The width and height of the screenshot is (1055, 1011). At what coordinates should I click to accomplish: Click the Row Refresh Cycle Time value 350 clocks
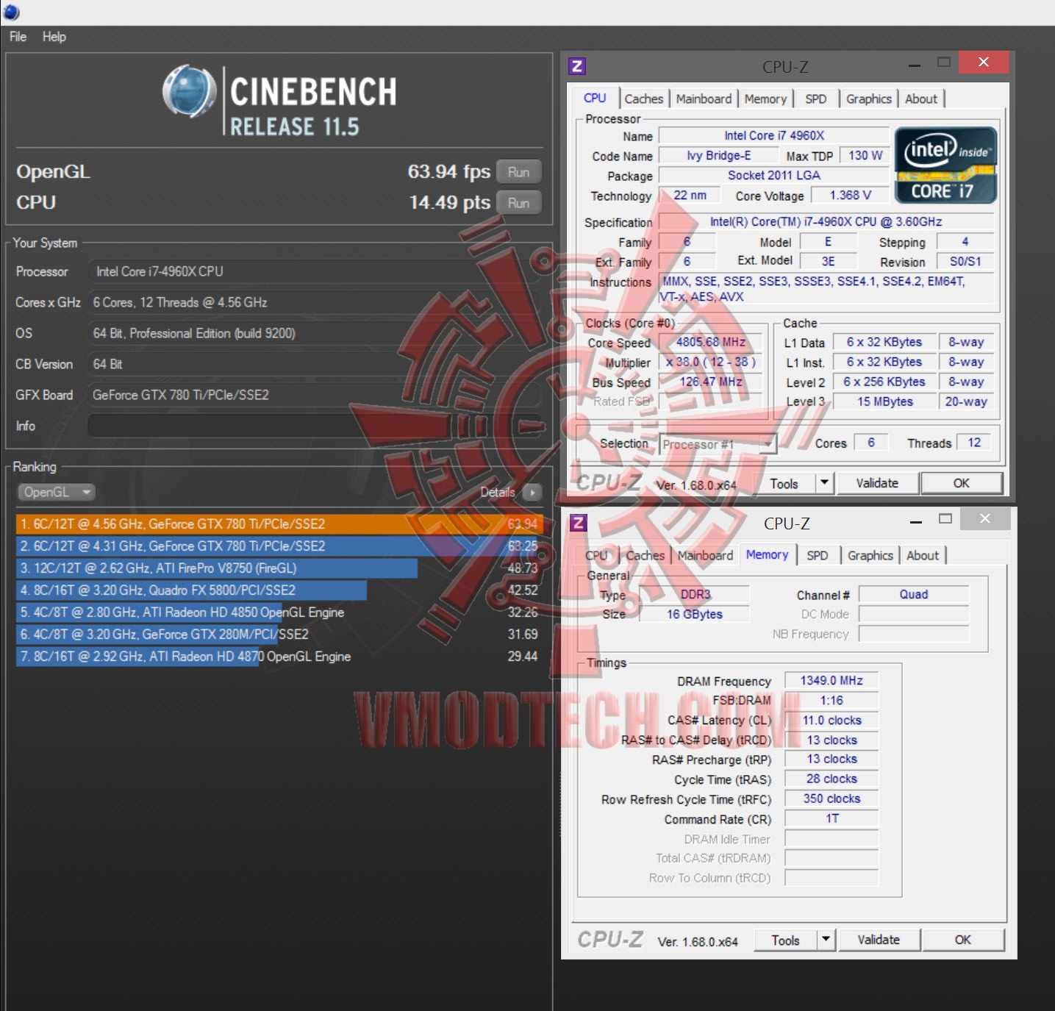(832, 799)
